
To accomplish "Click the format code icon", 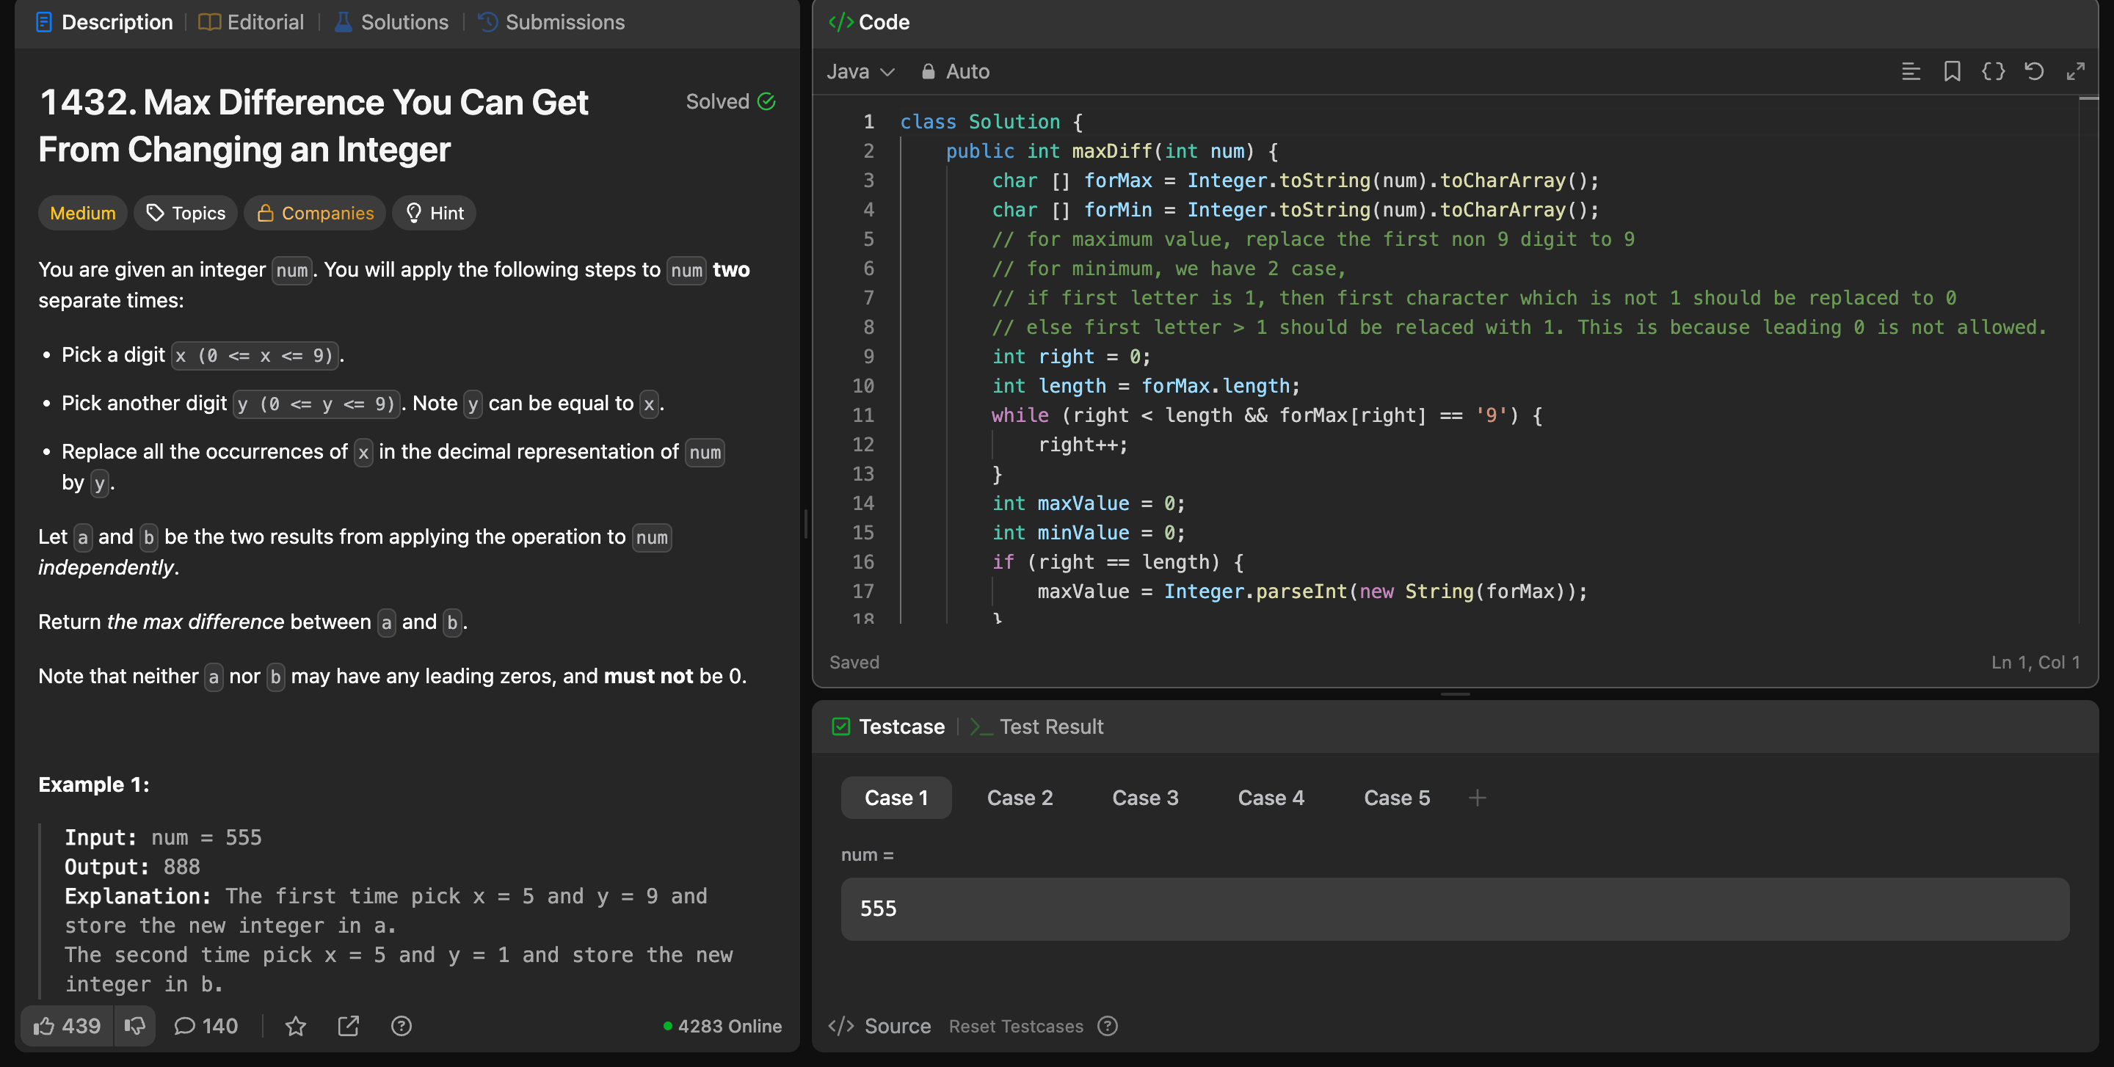I will [x=1911, y=71].
